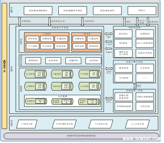Viewport: 164px width, 143px height.
Task: Click the 地理信息瓦片服务 box
Action: coord(123,53)
